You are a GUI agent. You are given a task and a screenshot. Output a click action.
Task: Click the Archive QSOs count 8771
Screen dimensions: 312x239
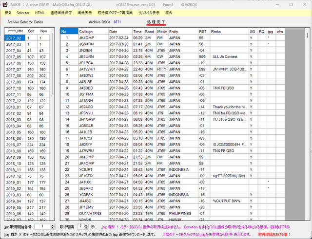117,22
